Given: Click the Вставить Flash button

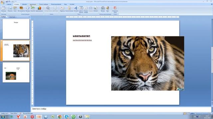Looking at the screenshot, I should click(115, 10).
